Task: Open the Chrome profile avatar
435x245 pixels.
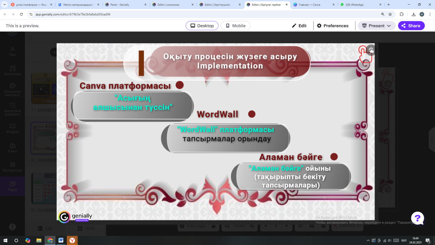Action: 422,14
